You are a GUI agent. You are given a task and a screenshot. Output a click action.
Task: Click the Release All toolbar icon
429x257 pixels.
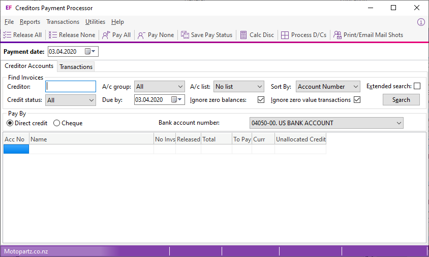click(x=7, y=35)
